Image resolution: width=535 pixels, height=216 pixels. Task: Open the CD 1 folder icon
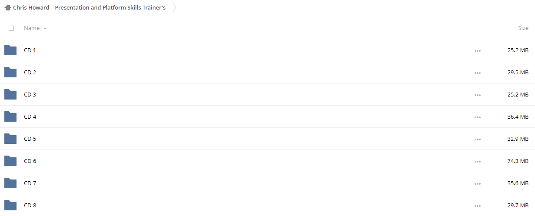pos(10,50)
